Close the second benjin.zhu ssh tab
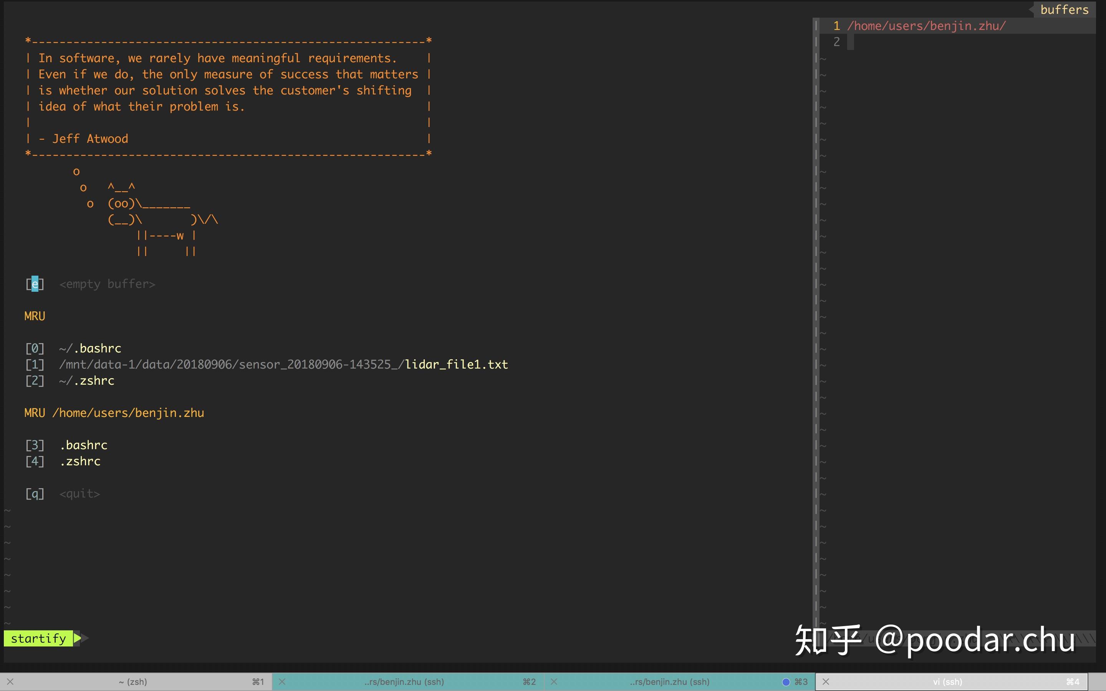Screen dimensions: 1106x691 coord(282,681)
